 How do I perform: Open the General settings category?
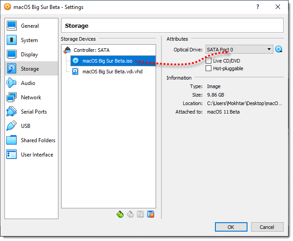[x=31, y=25]
